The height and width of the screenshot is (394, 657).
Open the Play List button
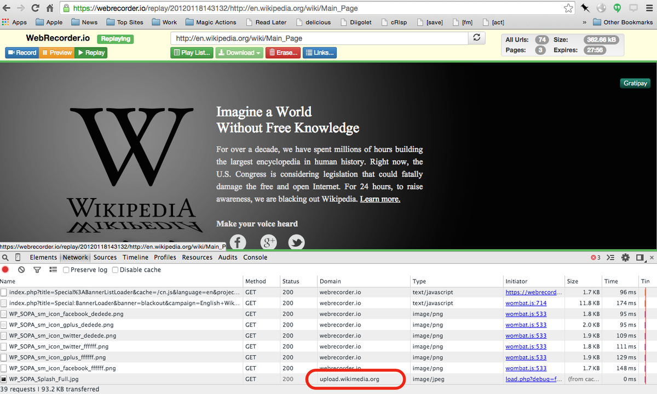(x=192, y=53)
